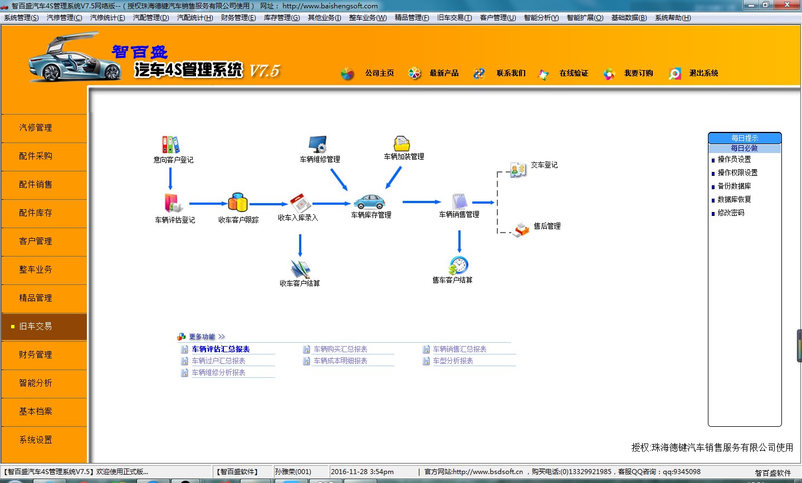Open the 售车客户结算 clock icon
The height and width of the screenshot is (483, 802).
click(x=458, y=265)
